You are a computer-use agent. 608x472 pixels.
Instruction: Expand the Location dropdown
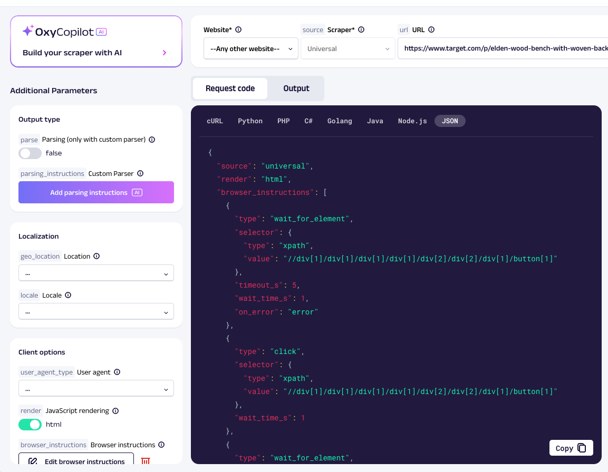[x=96, y=273]
